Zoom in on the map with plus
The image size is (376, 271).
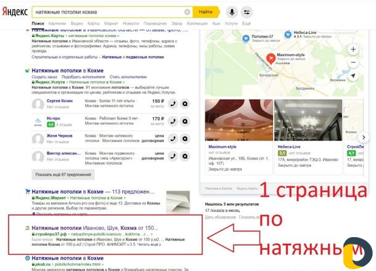(353, 49)
